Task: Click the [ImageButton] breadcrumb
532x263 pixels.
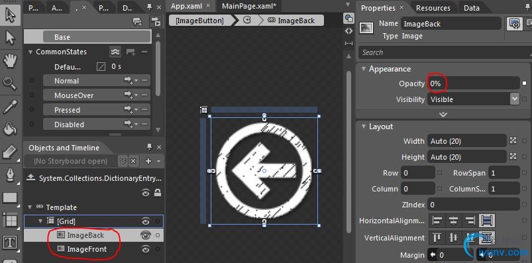Action: coord(199,21)
